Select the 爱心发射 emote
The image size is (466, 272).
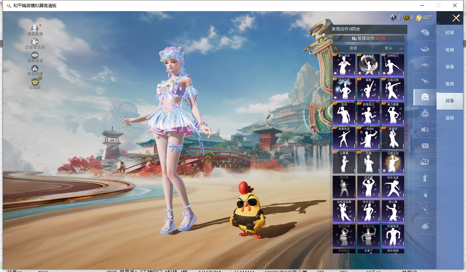[x=344, y=65]
